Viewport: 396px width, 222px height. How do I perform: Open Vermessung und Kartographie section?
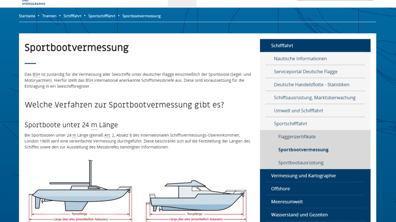pyautogui.click(x=303, y=176)
